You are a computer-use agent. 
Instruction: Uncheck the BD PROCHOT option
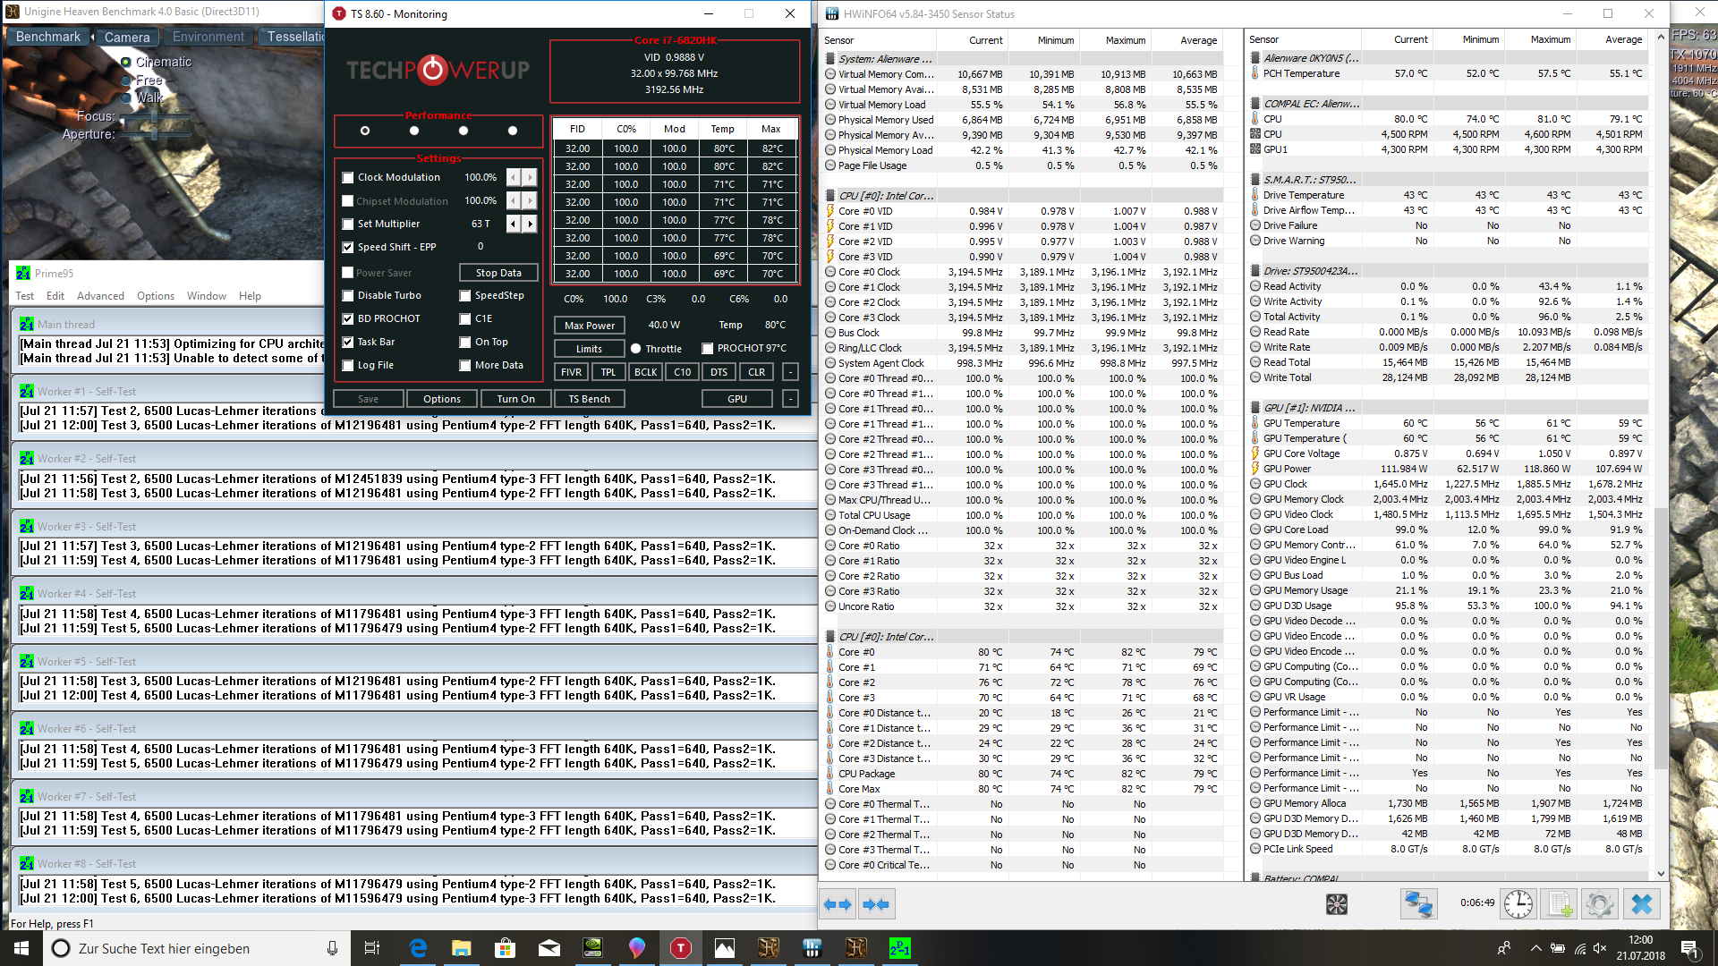click(348, 319)
